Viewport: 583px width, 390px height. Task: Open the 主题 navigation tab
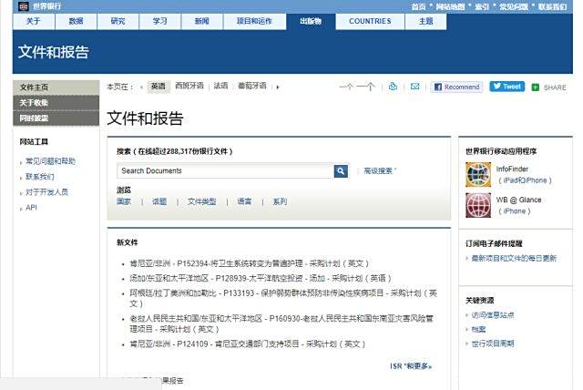click(426, 21)
